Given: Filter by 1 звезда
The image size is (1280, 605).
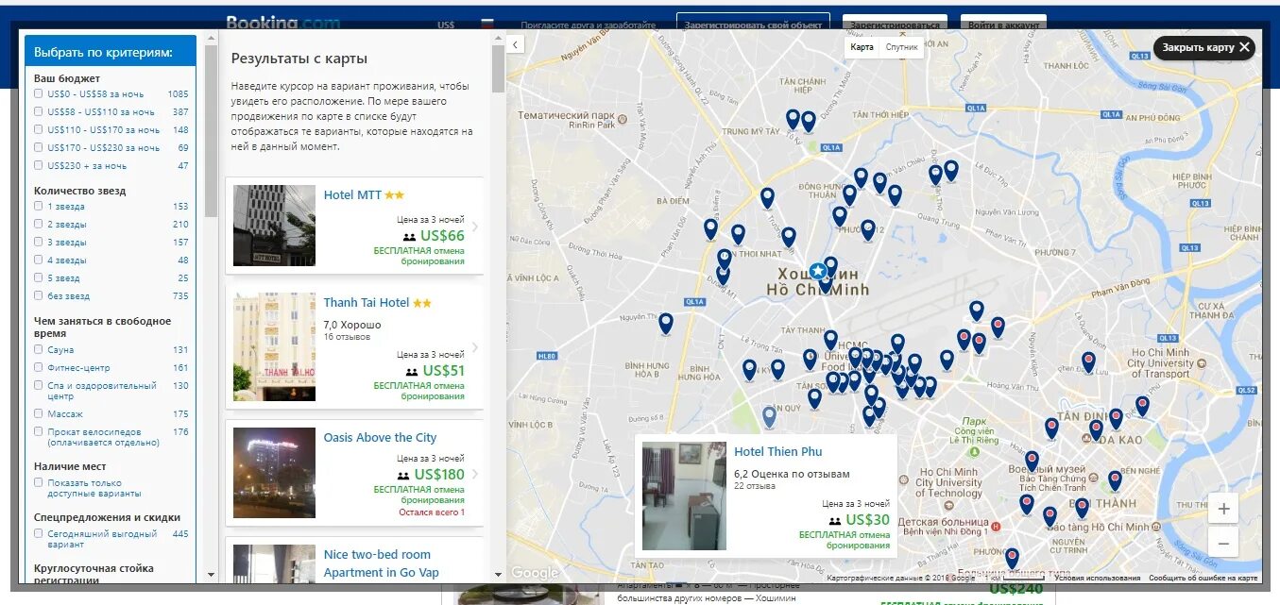Looking at the screenshot, I should 38,207.
